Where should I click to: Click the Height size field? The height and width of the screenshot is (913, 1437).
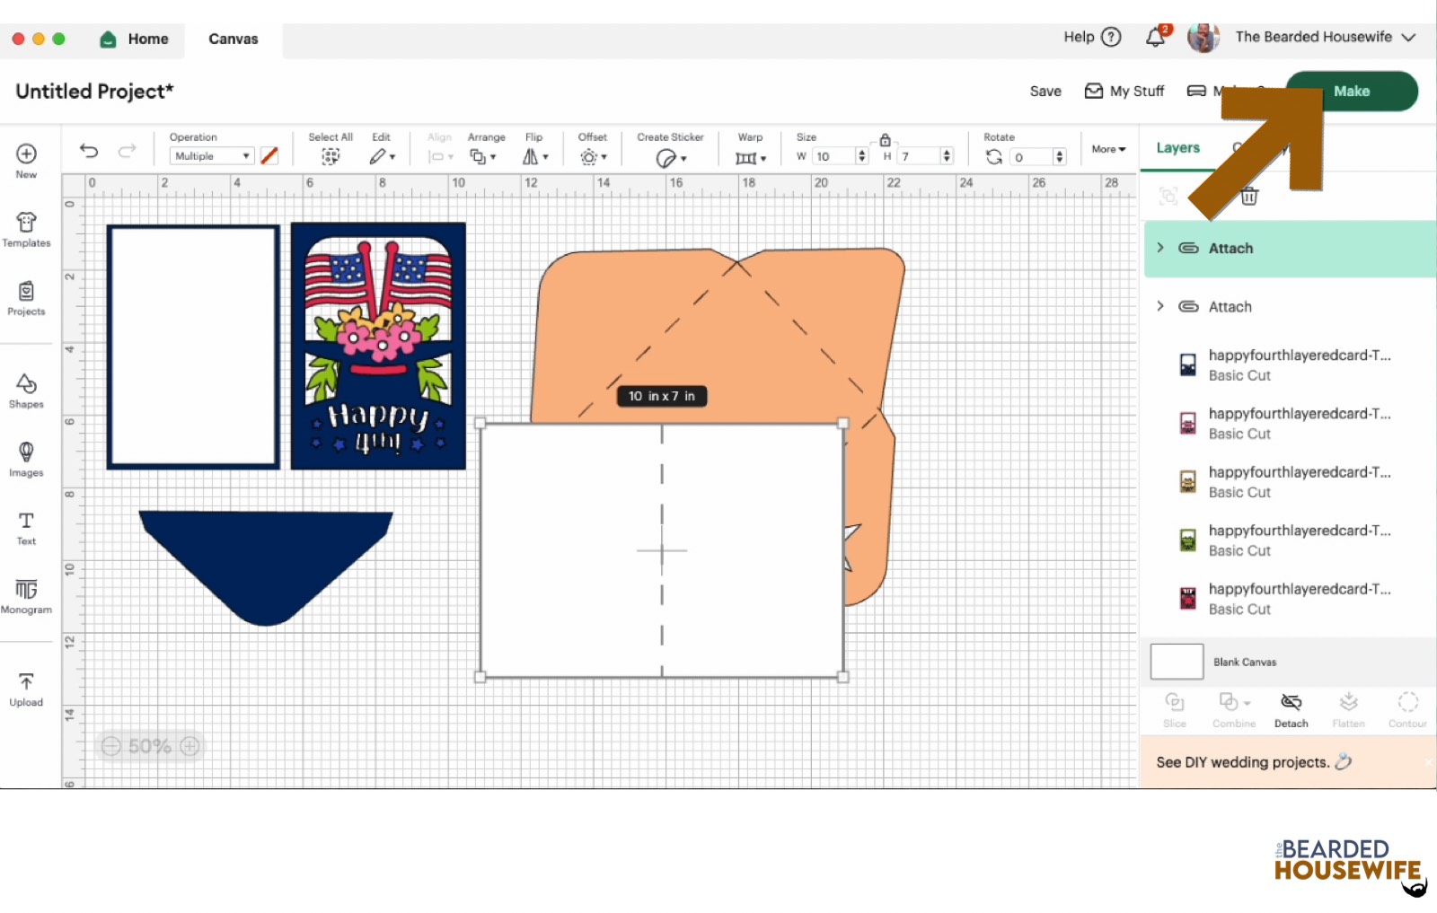click(x=919, y=156)
